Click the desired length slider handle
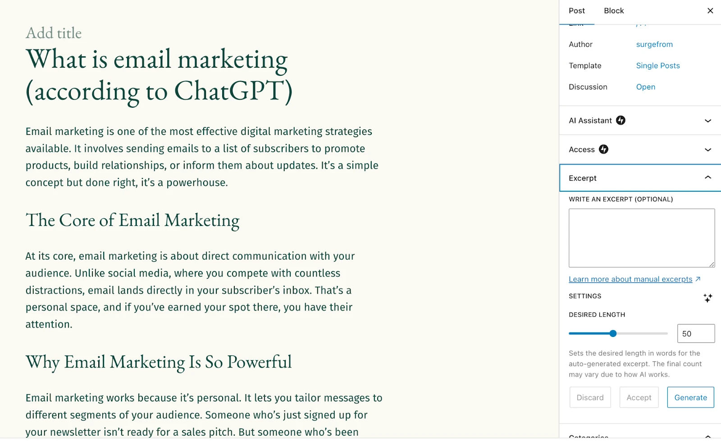 coord(613,334)
